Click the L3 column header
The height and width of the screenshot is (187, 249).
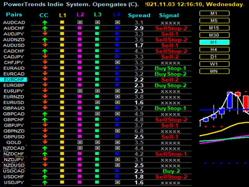[x=98, y=15]
